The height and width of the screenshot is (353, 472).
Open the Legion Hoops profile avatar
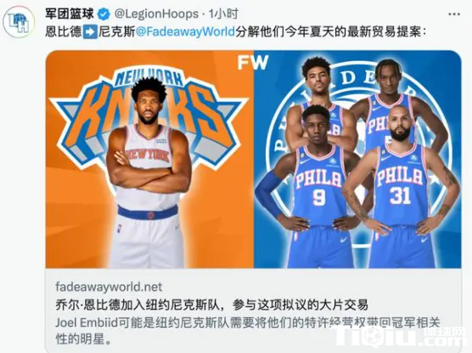coord(19,21)
